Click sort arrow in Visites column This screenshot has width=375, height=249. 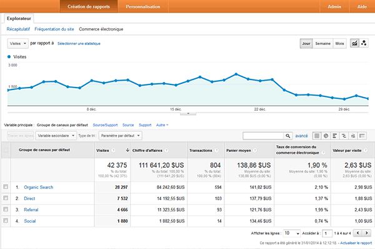(127, 150)
